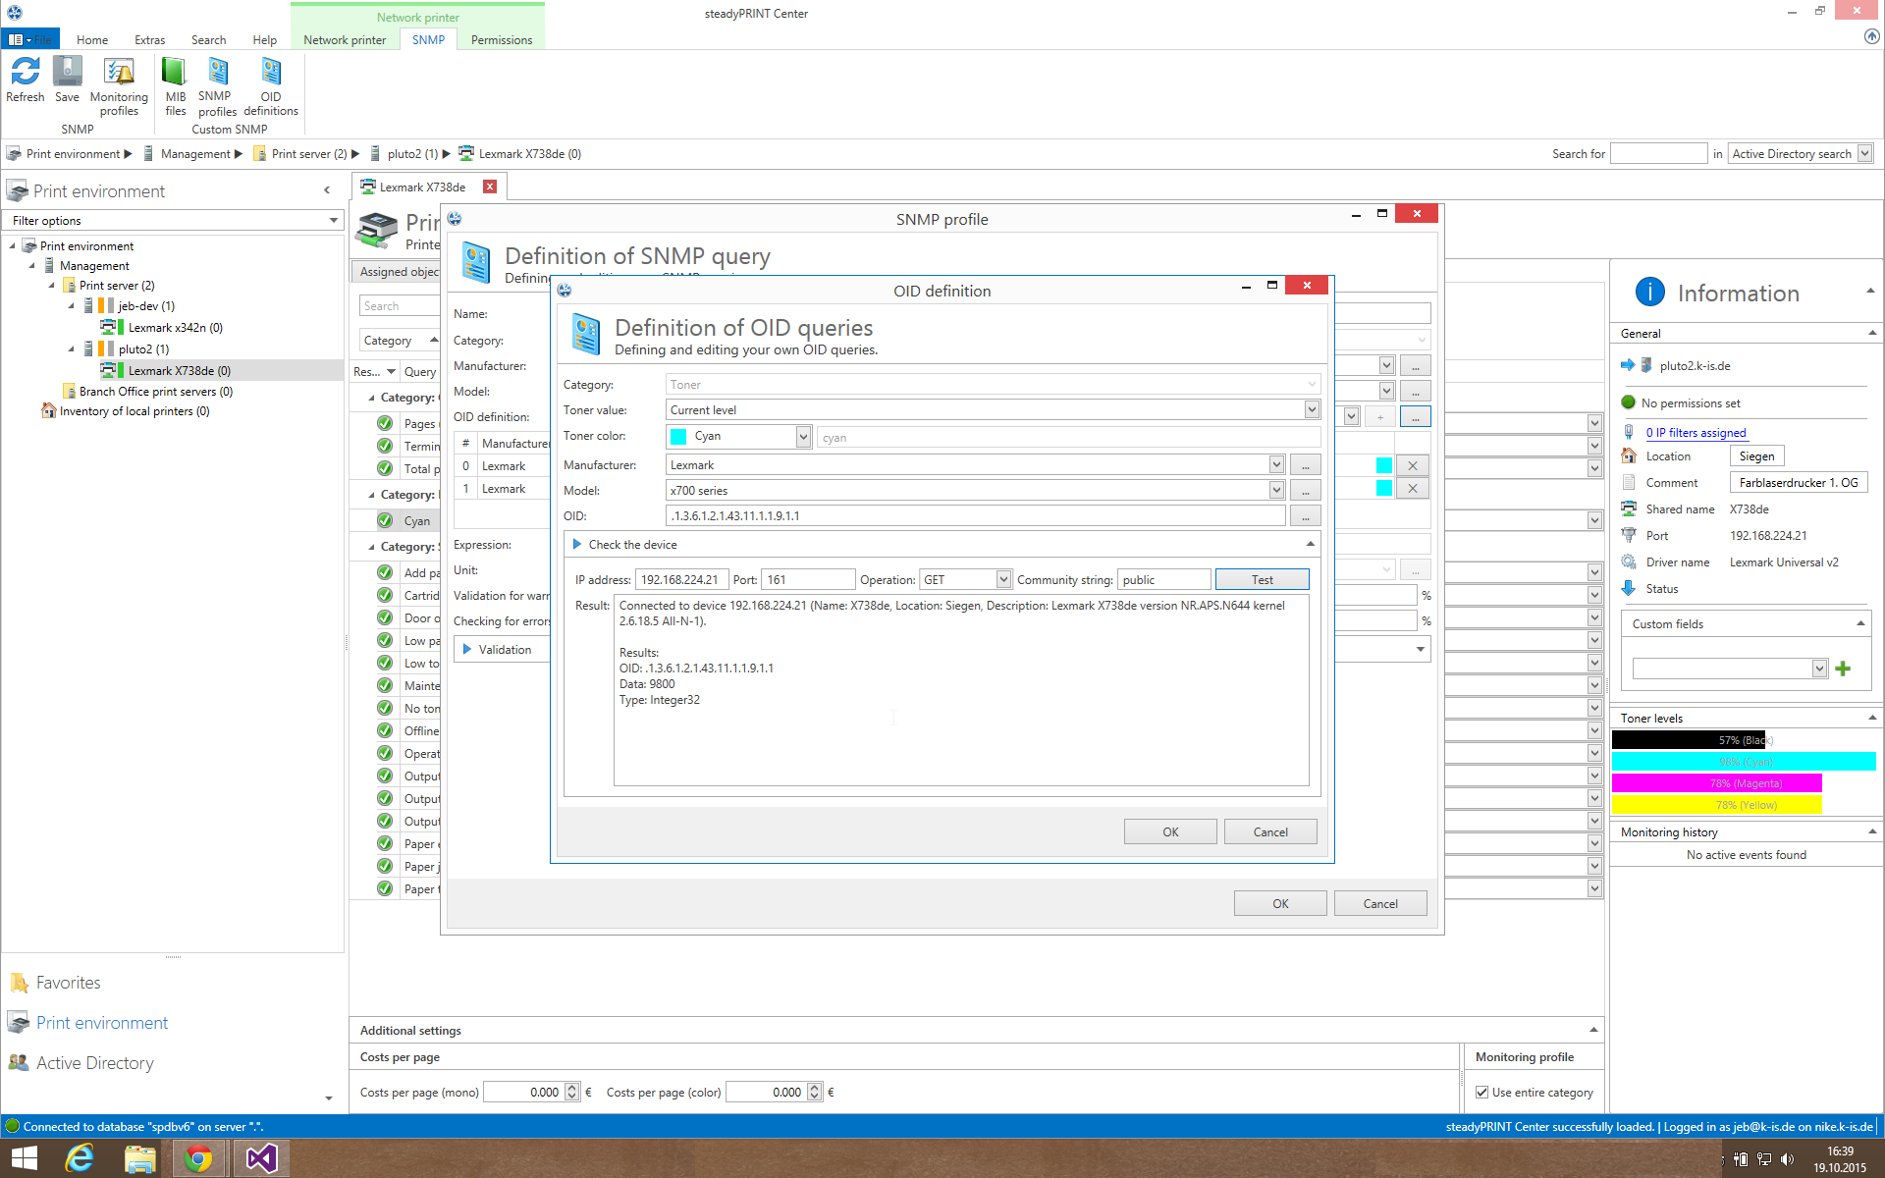The image size is (1885, 1178).
Task: Click the cyan Toner color swatch
Action: [678, 437]
